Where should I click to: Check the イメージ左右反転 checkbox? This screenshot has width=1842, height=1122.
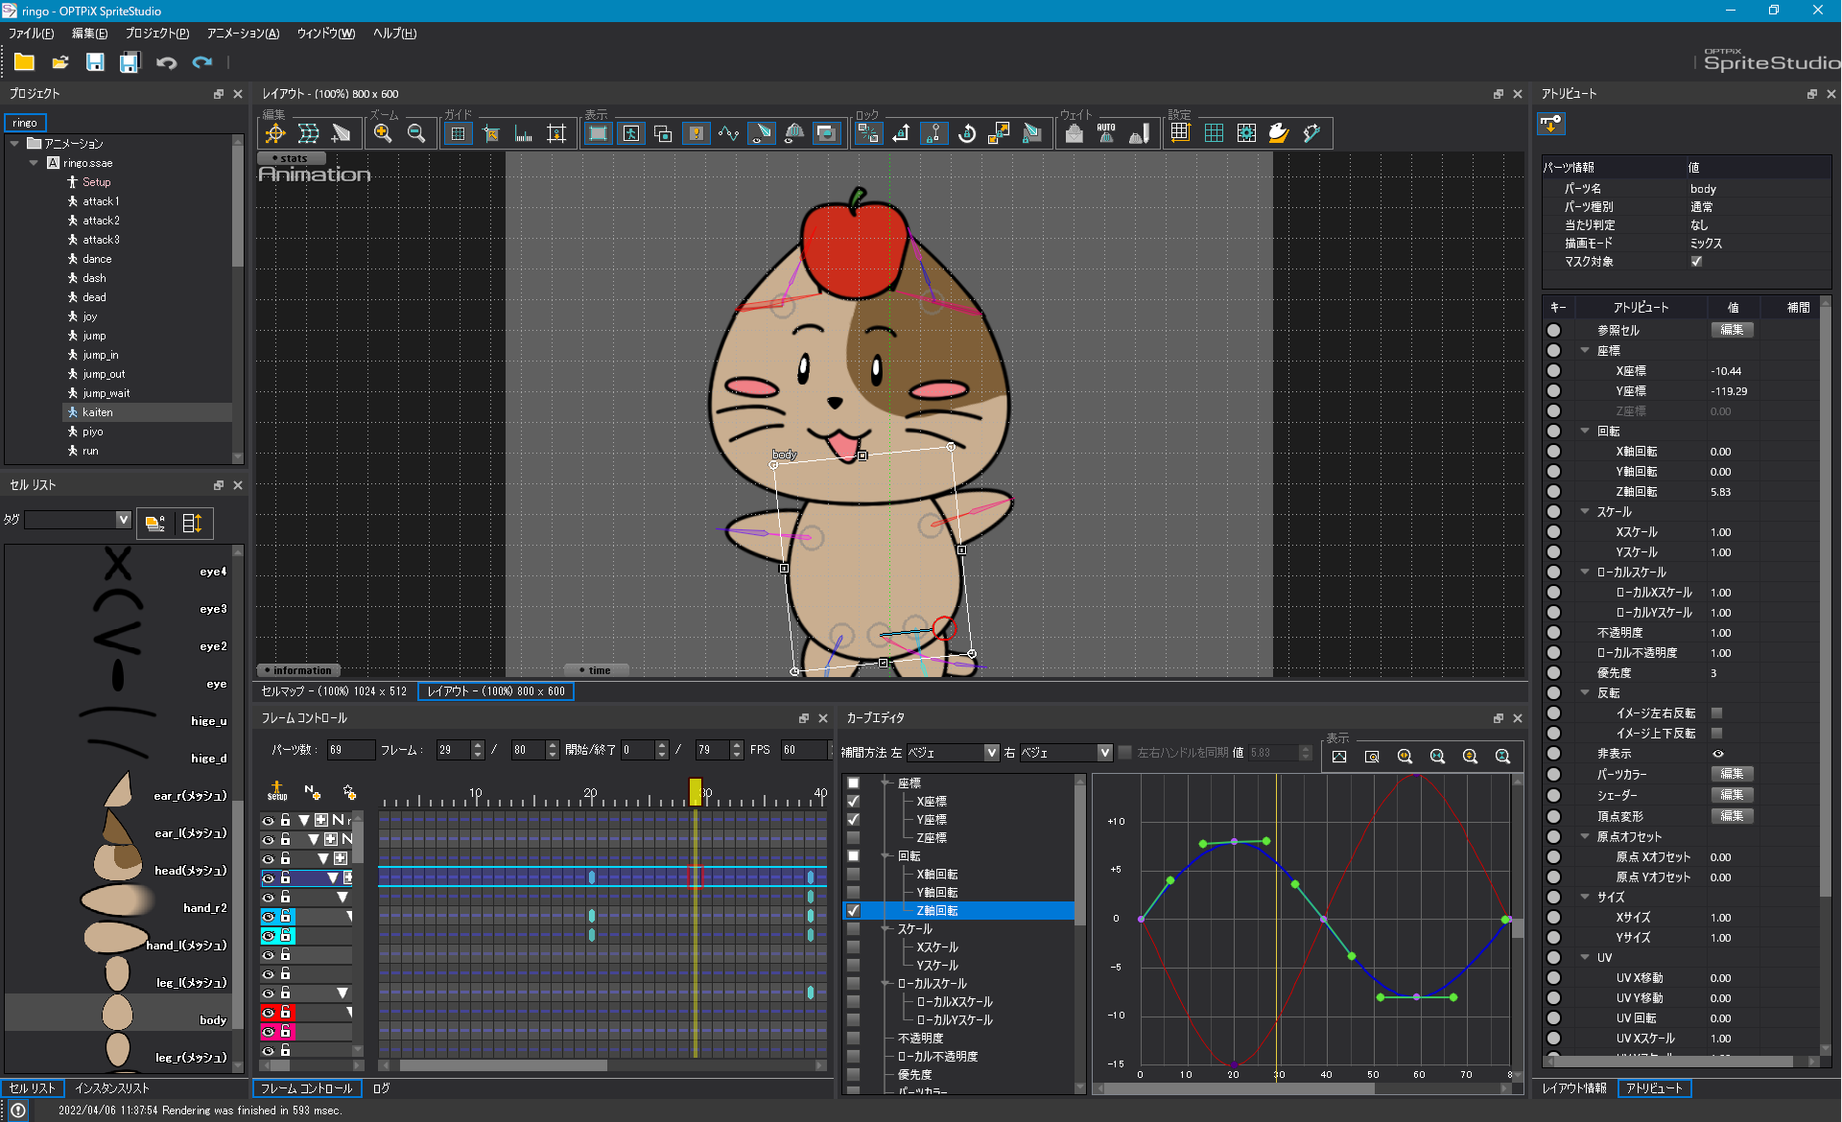1717,713
